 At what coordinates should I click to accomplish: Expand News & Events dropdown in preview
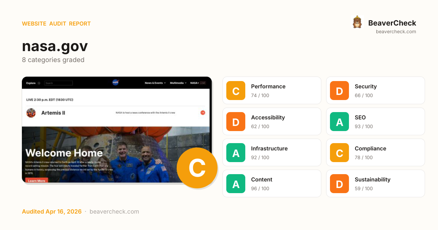(155, 83)
